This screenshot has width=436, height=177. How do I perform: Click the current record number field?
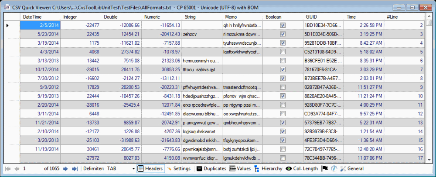point(31,168)
